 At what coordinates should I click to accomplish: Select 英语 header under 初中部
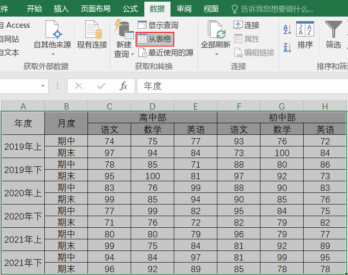pyautogui.click(x=325, y=129)
